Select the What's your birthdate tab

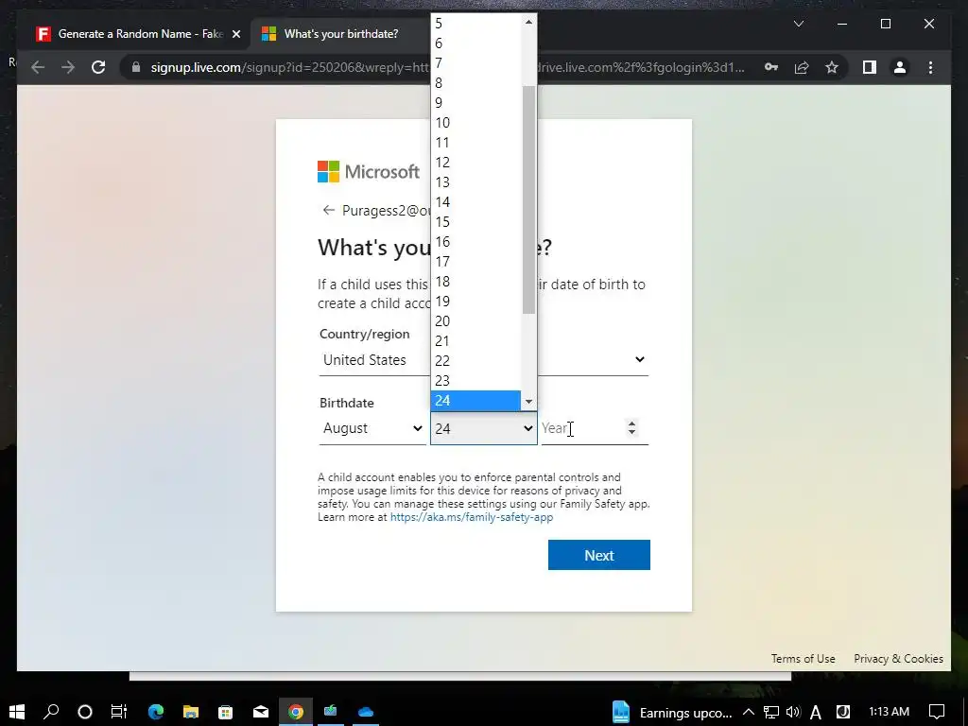click(341, 34)
